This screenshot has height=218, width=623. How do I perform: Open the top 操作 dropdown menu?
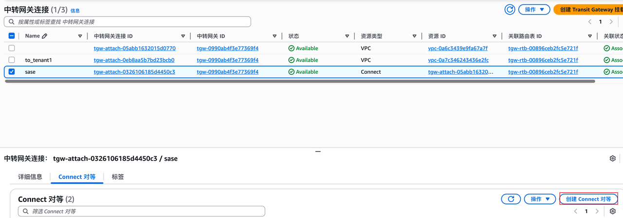click(x=534, y=10)
